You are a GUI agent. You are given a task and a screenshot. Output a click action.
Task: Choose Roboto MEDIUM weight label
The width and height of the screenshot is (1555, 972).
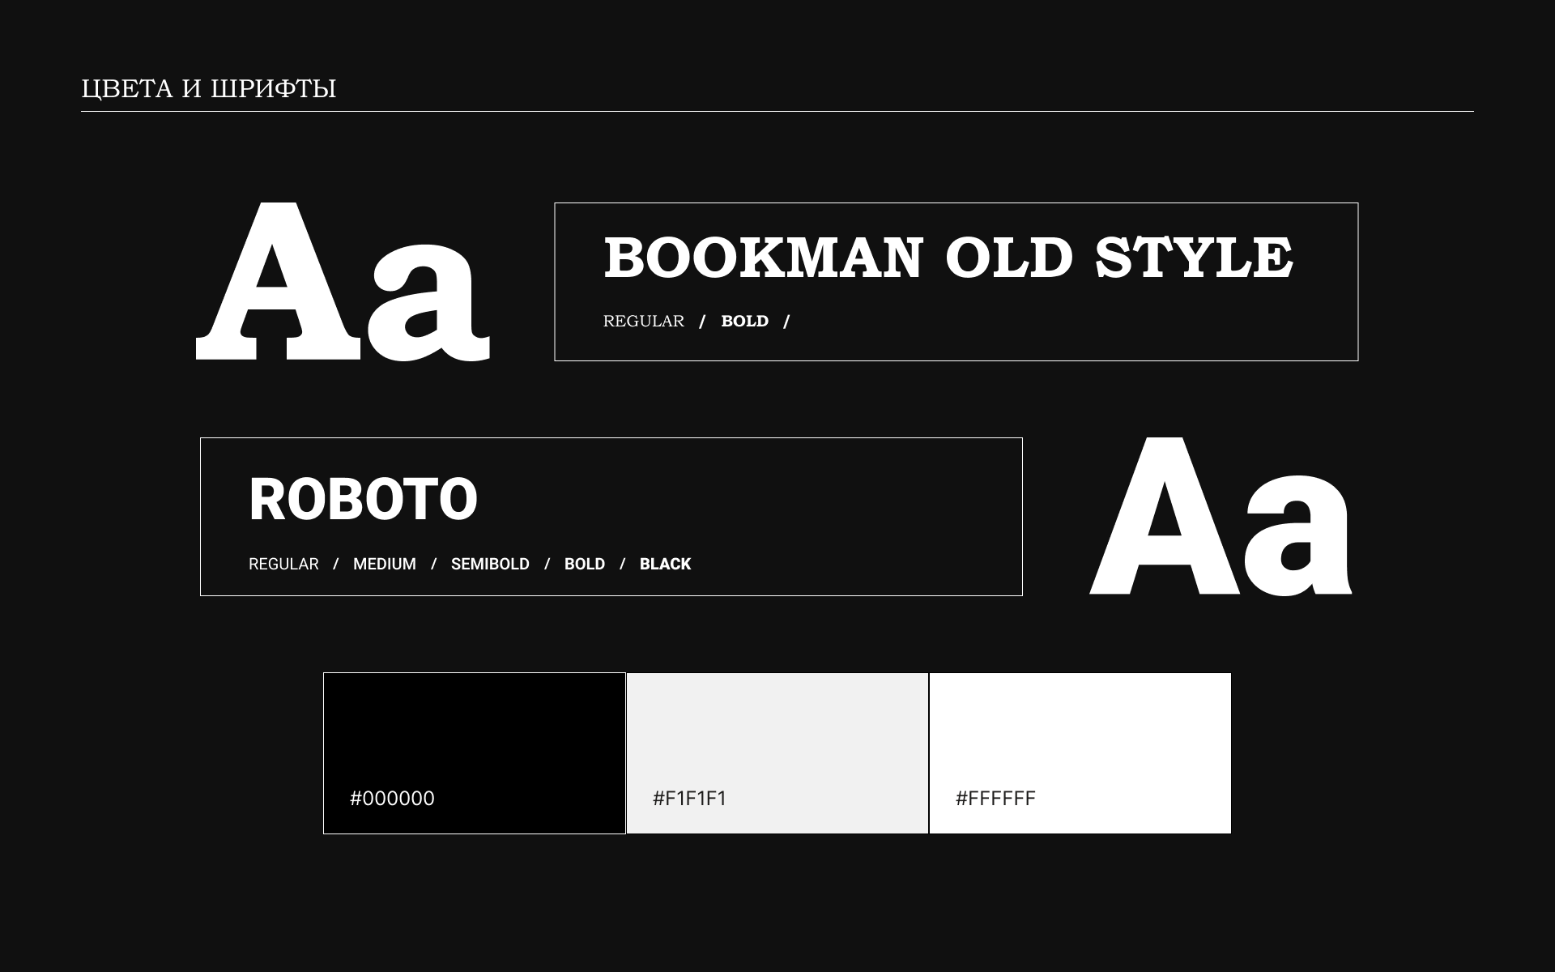(384, 564)
